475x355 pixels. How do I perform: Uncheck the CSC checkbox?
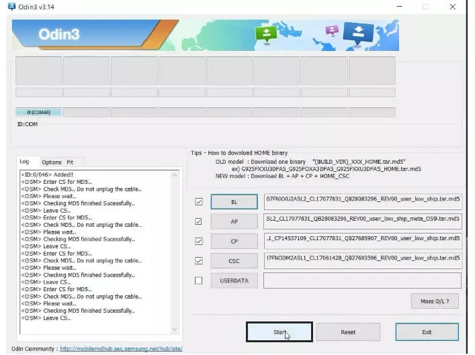(x=199, y=261)
